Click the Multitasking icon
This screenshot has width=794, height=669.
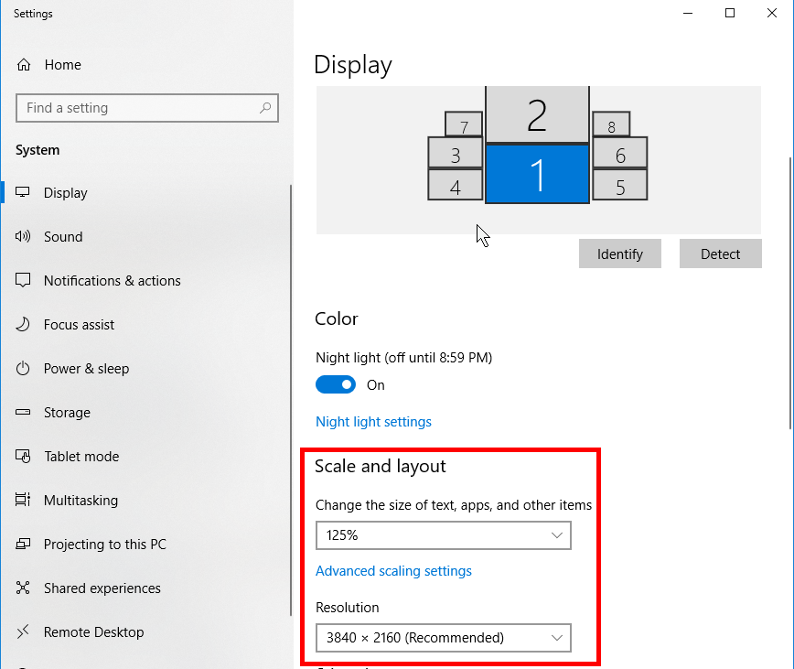24,501
